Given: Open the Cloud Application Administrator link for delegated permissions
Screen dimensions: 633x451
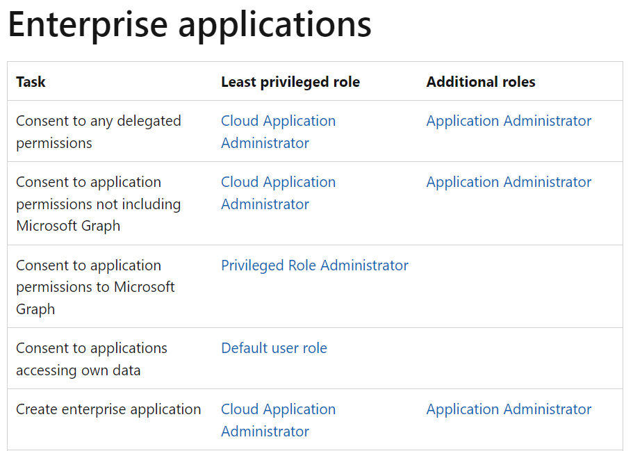Looking at the screenshot, I should click(x=278, y=131).
